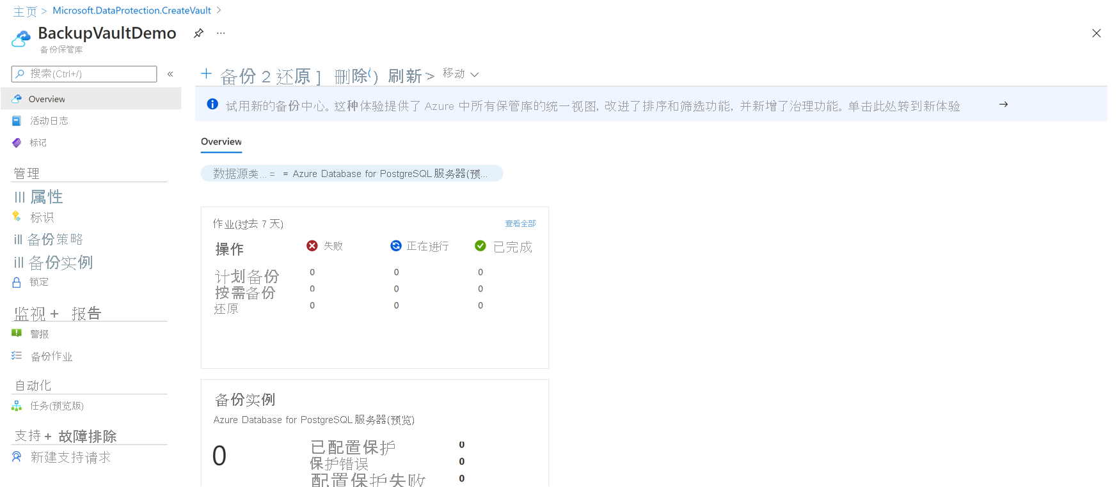Open 活动日志 activity log
The image size is (1119, 487).
49,121
